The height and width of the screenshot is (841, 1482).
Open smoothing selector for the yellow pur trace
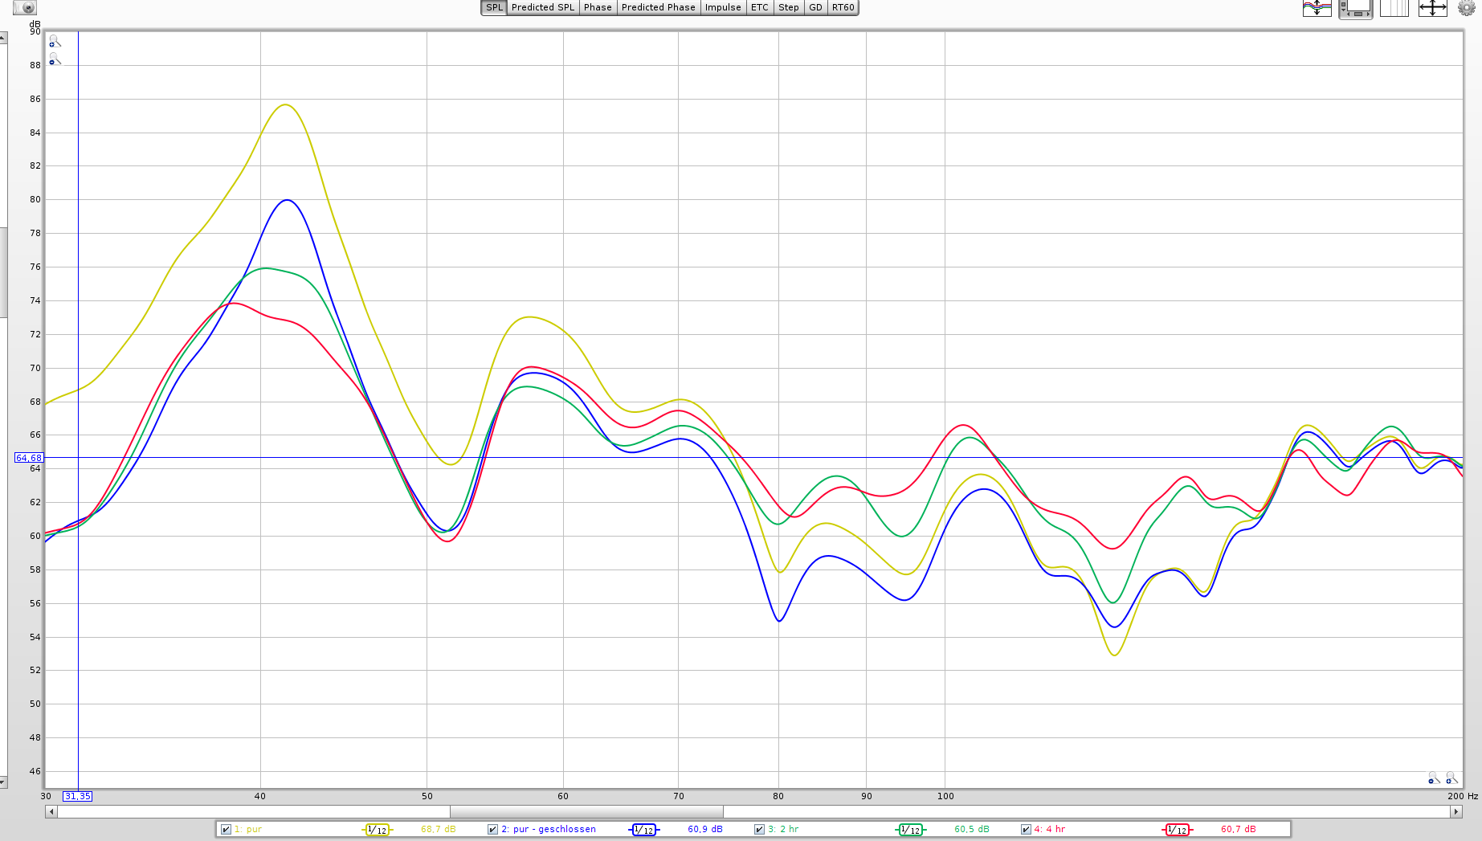point(377,830)
